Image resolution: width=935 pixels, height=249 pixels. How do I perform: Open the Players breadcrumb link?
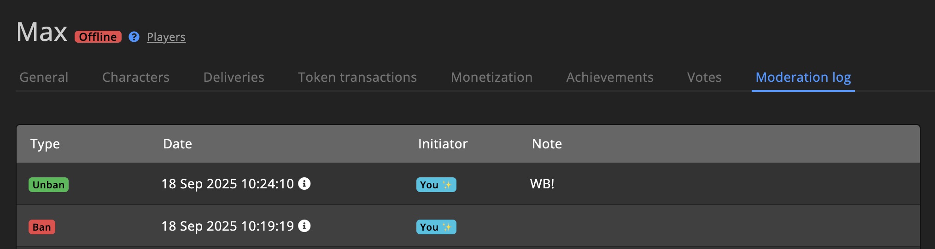[166, 37]
